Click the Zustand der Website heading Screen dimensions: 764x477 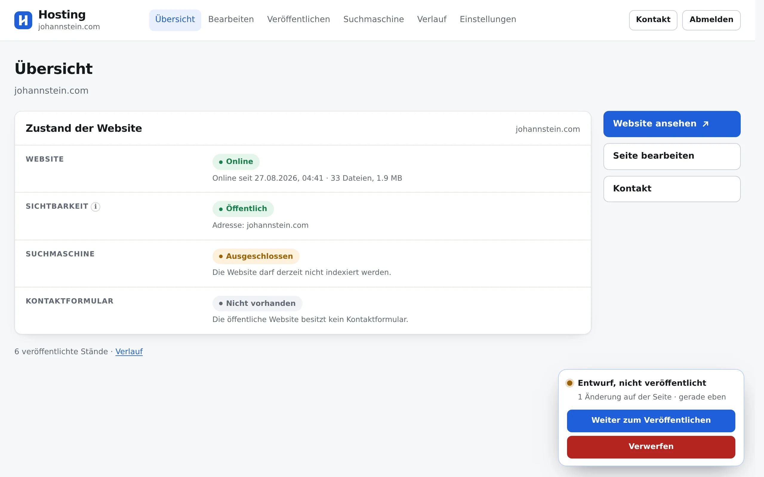(x=84, y=128)
